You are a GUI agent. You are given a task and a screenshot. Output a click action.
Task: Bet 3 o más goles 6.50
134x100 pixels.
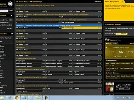pyautogui.click(x=30, y=91)
